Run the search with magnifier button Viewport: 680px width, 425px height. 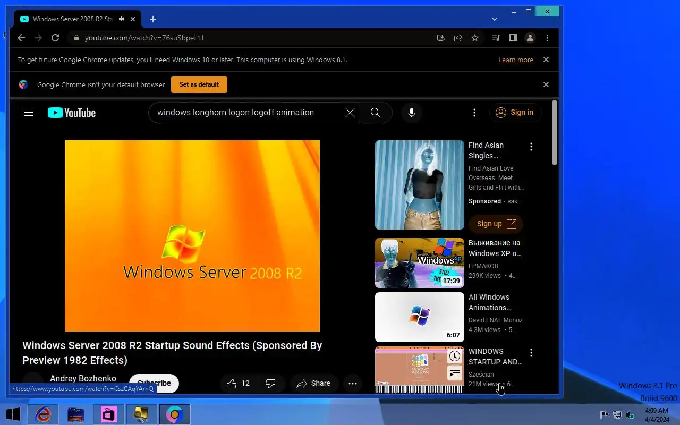376,113
